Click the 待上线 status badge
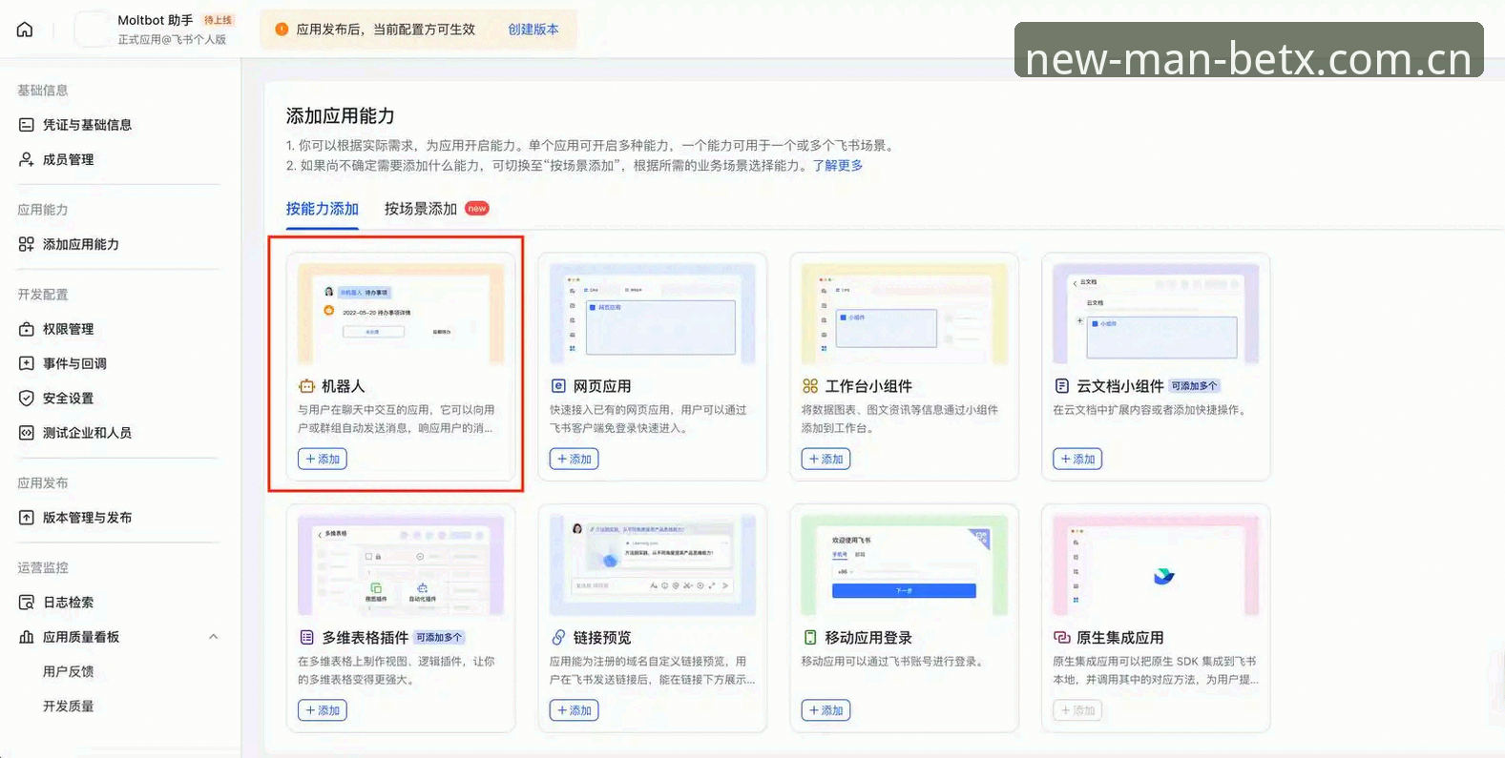This screenshot has width=1505, height=758. coord(219,20)
